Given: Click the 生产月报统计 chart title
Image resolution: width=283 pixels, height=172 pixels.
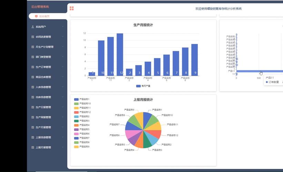Looking at the screenshot, I should [143, 25].
